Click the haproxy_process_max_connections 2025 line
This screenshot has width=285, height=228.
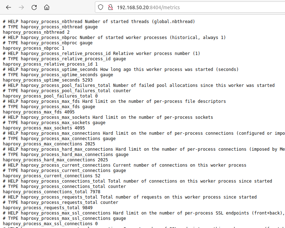49,144
